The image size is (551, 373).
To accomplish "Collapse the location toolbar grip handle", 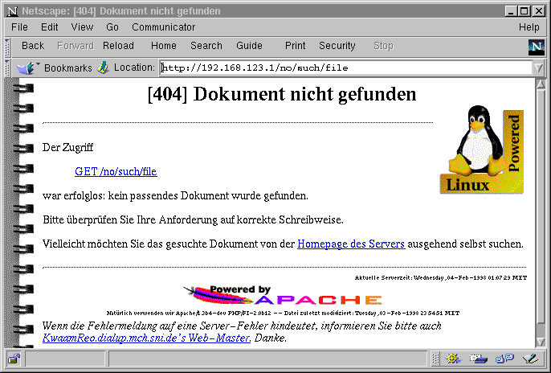I will 8,68.
